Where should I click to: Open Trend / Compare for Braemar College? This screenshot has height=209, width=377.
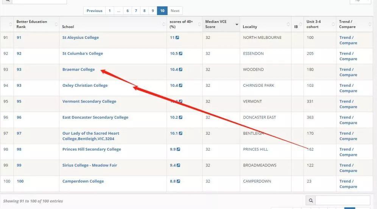(348, 72)
